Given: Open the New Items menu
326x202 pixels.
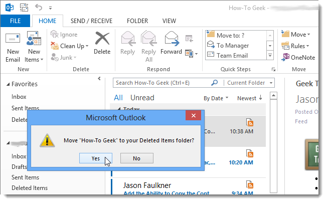Looking at the screenshot, I should pyautogui.click(x=34, y=47).
